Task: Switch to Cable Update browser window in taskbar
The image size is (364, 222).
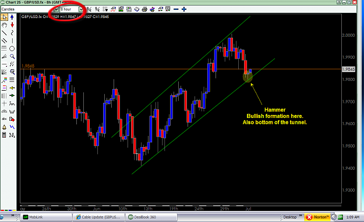Action: [99, 217]
